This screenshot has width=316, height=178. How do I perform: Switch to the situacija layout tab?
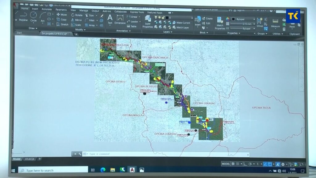point(30,159)
